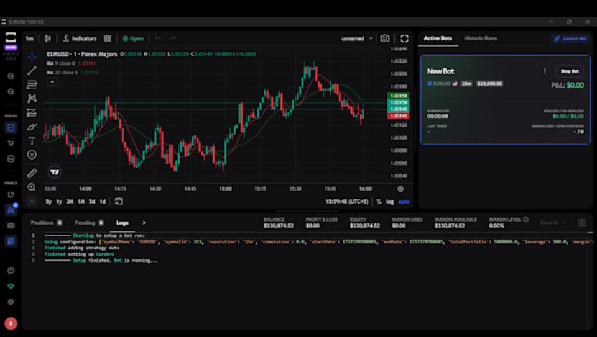This screenshot has height=337, width=597.
Task: Select the trend line drawing tool
Action: pos(32,70)
